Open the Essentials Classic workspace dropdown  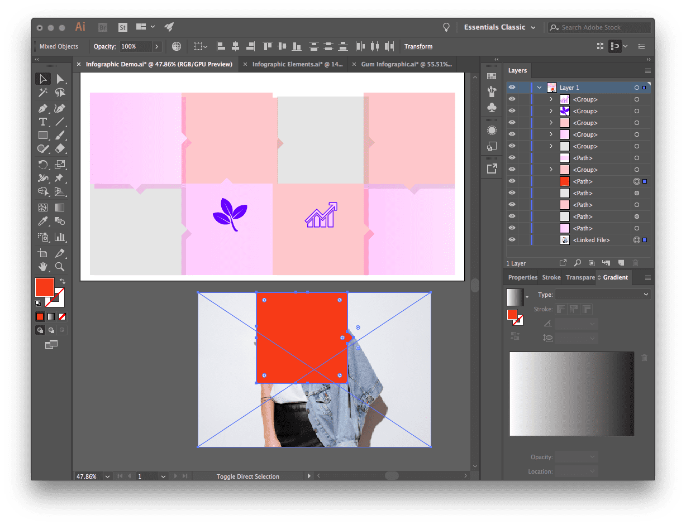pos(499,27)
